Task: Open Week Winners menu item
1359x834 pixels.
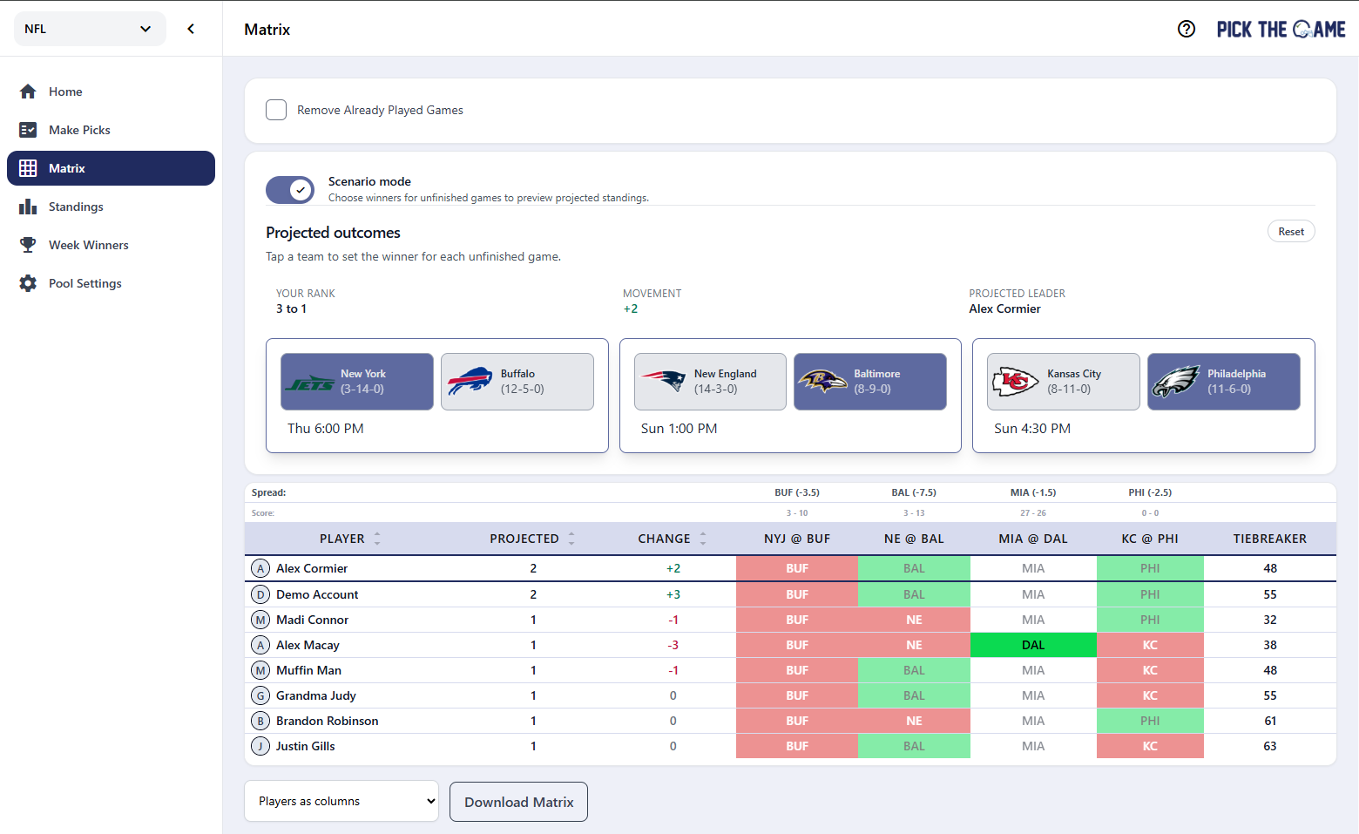Action: point(111,245)
